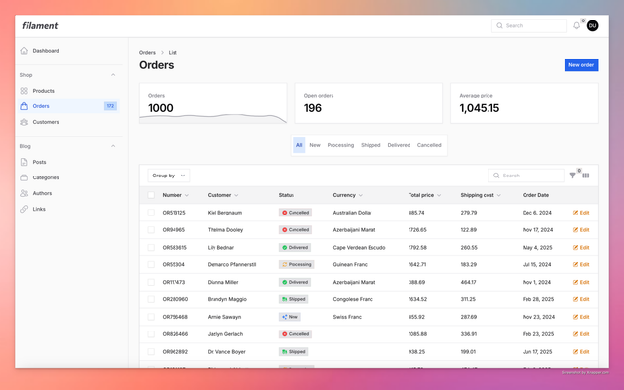Viewport: 624px width, 390px height.
Task: Click edit pencil icon for OR583615
Action: [x=575, y=247]
